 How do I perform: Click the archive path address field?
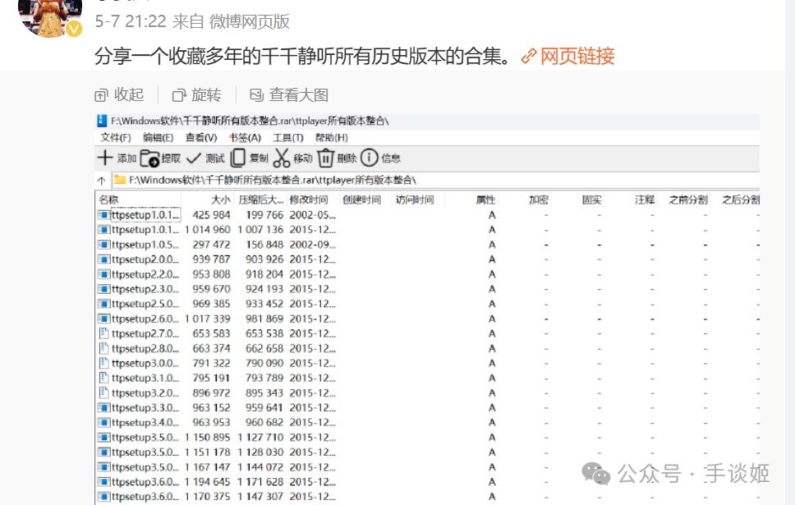[x=436, y=180]
